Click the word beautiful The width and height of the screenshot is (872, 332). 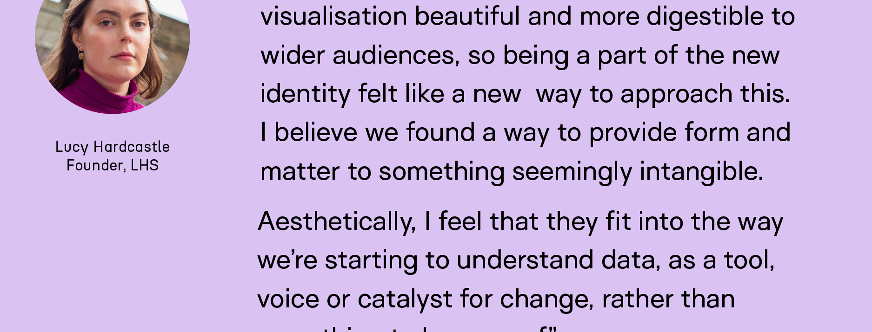coord(467,17)
